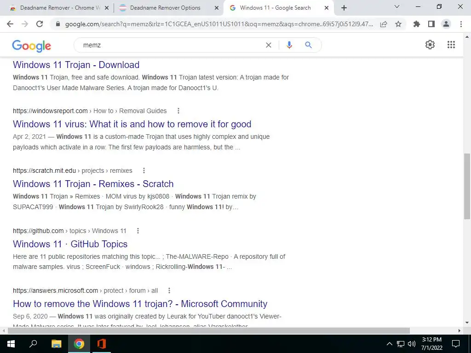Open the Windows Start menu
Image resolution: width=471 pixels, height=353 pixels.
(11, 344)
